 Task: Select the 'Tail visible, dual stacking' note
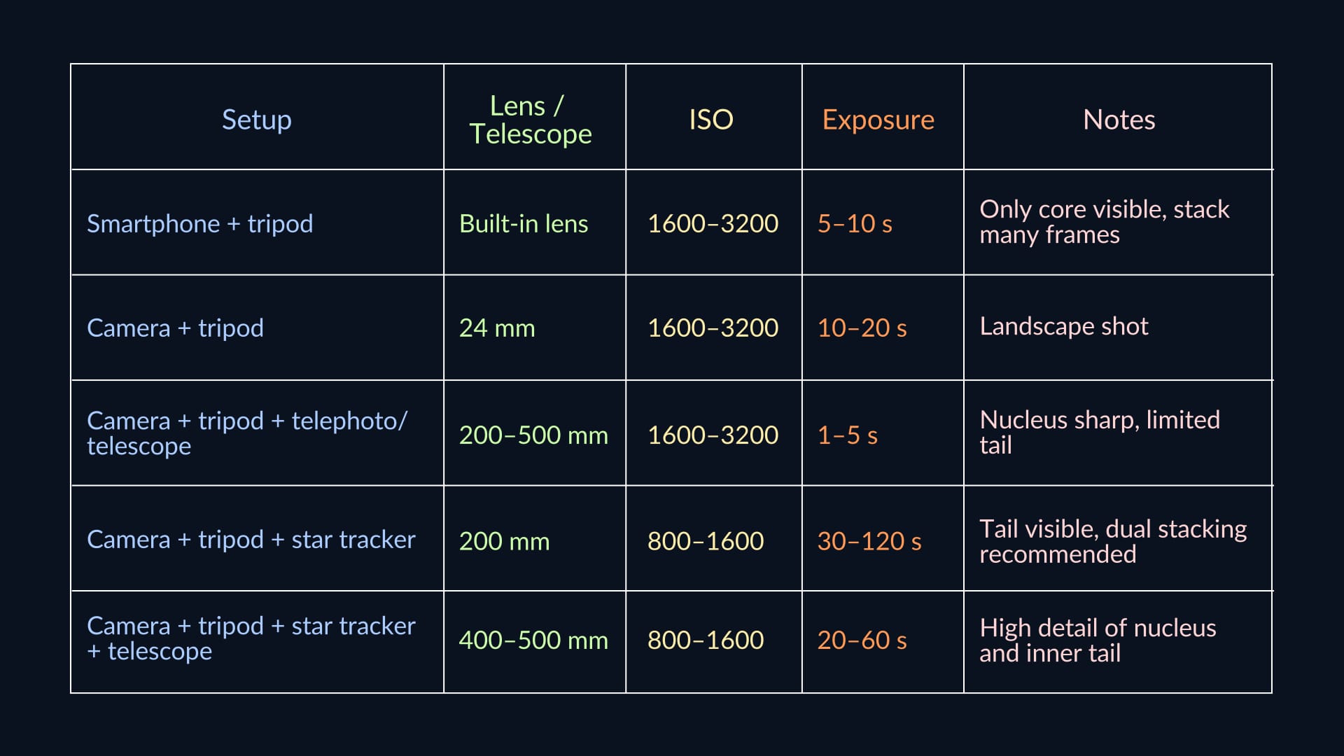[1112, 541]
